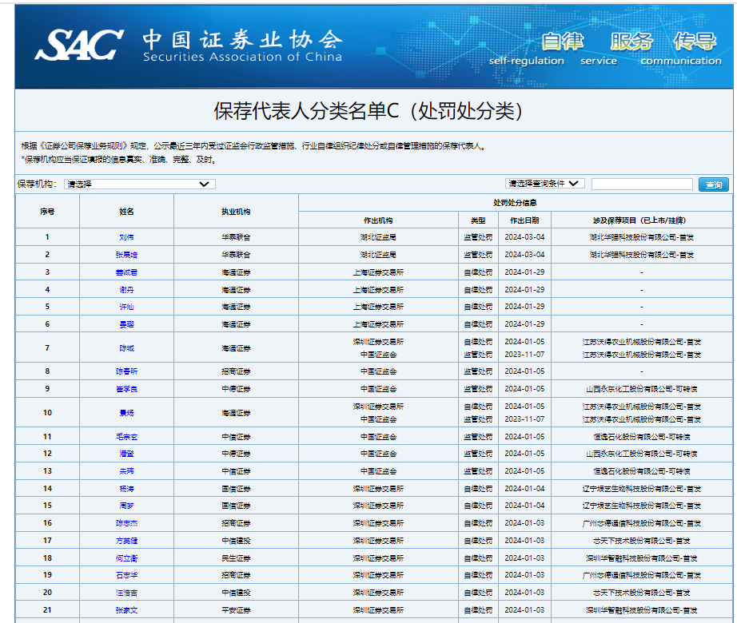Screen dimensions: 737x623
Task: Open the 保荐机构 sponsor institution dropdown
Action: click(140, 185)
